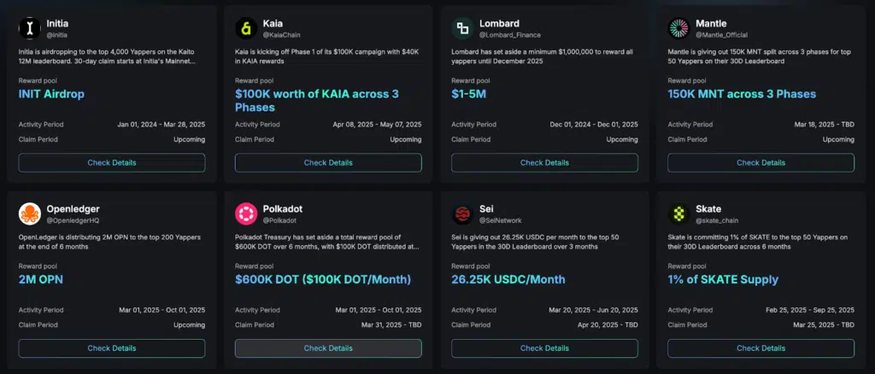This screenshot has width=875, height=374.
Task: Click the Mantle project logo icon
Action: coord(678,28)
